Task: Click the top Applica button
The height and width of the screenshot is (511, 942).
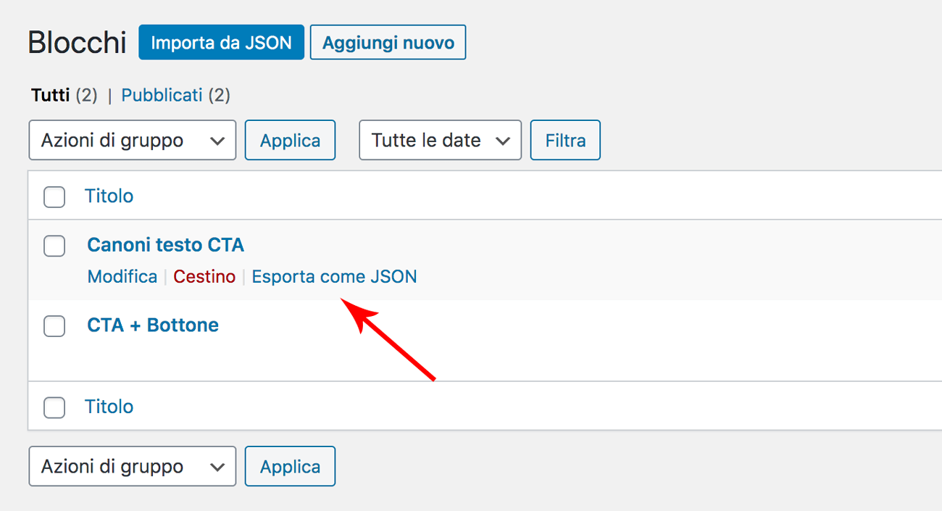Action: [290, 140]
